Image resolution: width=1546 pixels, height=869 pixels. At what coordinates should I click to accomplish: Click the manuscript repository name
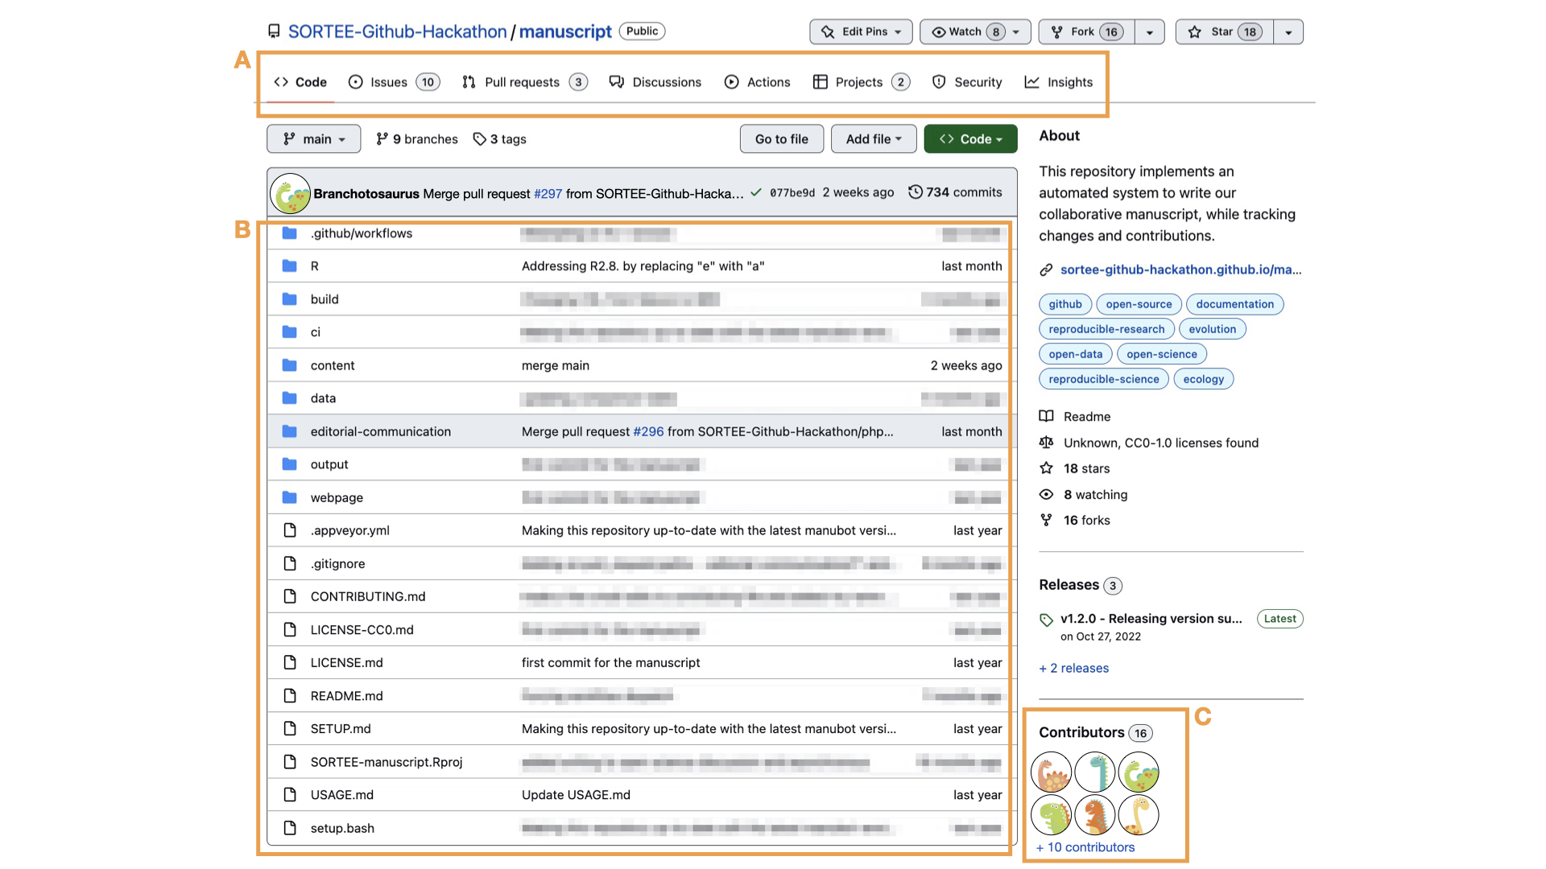point(565,31)
